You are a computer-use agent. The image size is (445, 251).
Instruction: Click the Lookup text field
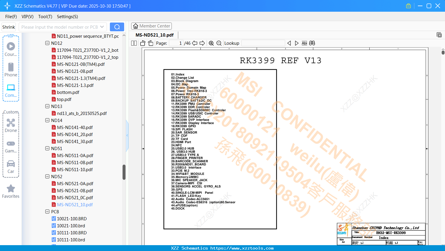(x=263, y=43)
